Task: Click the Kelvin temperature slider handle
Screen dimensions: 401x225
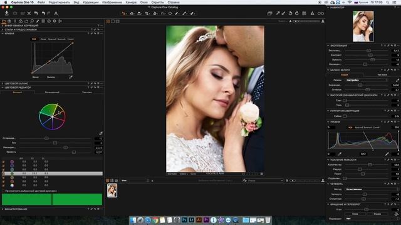Action: pyautogui.click(x=360, y=85)
